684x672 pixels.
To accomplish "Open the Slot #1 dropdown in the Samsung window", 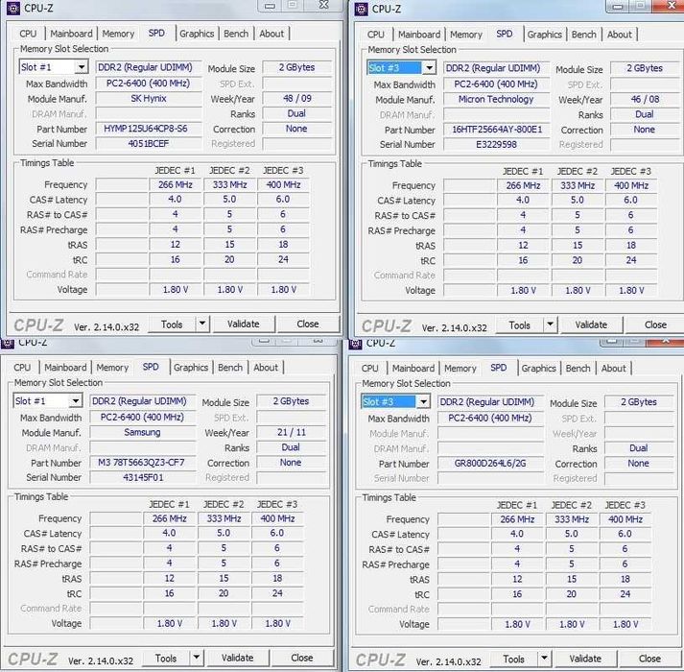I will (x=76, y=401).
